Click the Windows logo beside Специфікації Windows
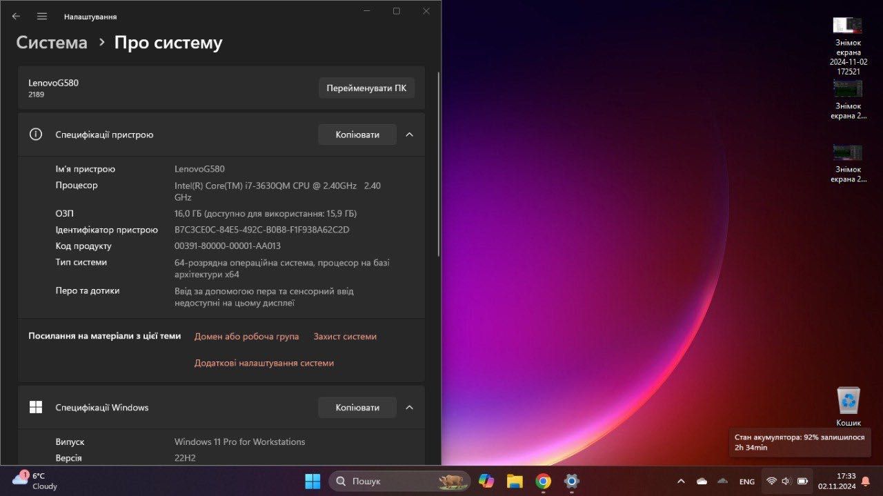 36,407
